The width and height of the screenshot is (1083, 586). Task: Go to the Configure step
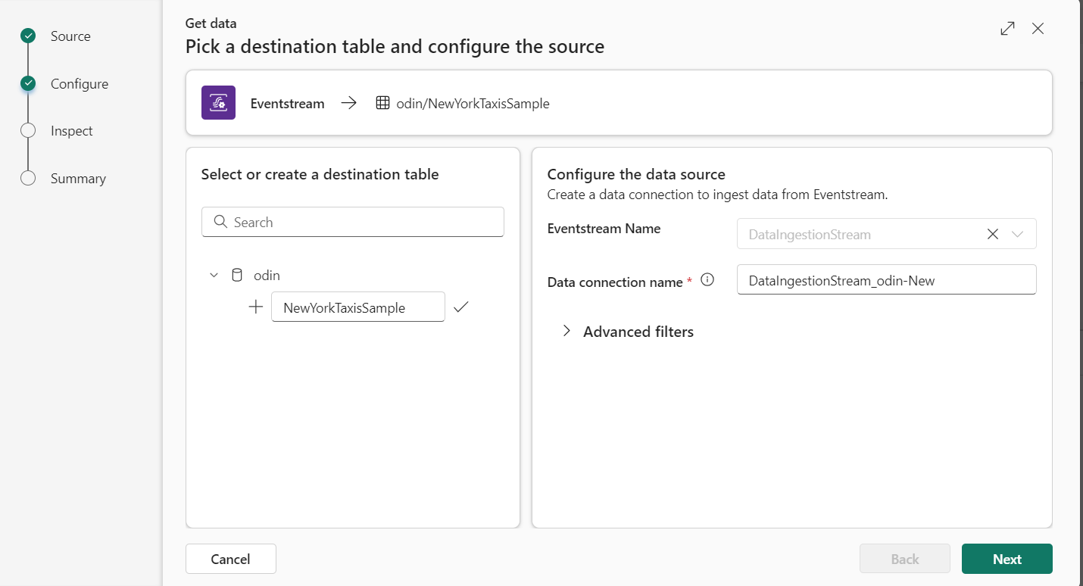[79, 84]
